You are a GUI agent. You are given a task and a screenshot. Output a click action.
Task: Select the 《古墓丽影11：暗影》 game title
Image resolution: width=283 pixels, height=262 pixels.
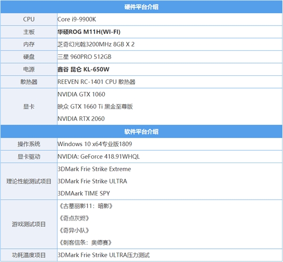coord(86,206)
